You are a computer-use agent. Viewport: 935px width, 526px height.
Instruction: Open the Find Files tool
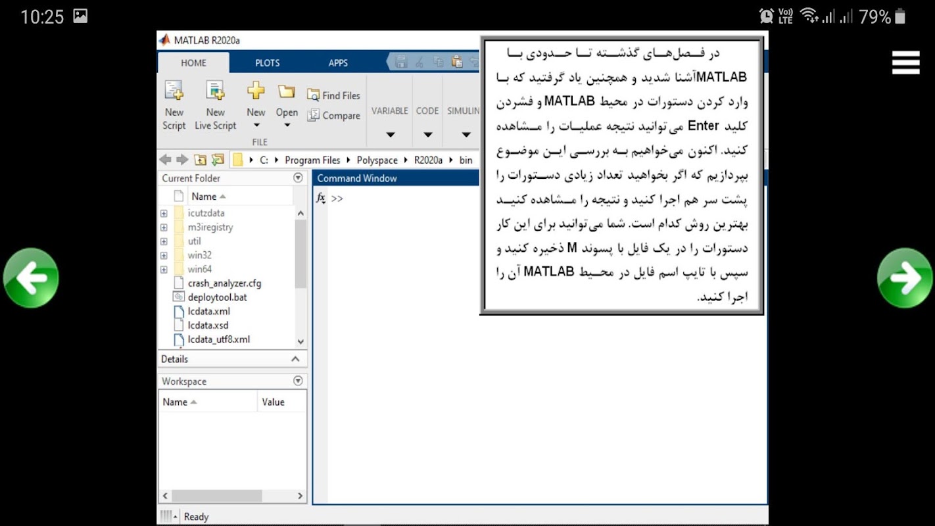point(334,95)
